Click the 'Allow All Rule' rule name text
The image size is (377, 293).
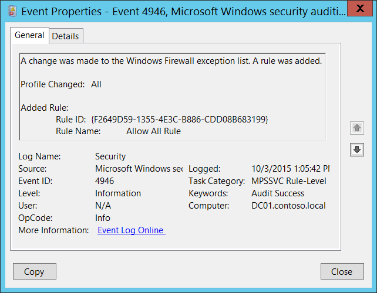coord(153,131)
